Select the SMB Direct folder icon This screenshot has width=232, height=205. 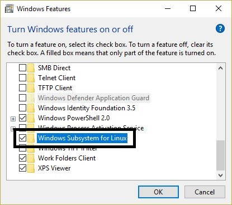coord(31,68)
